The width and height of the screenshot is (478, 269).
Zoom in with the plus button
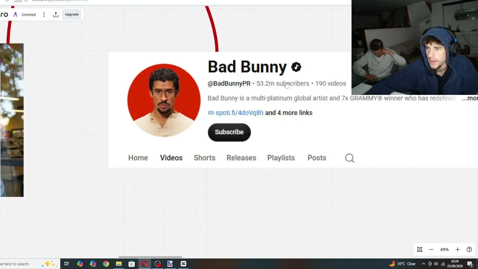(457, 250)
